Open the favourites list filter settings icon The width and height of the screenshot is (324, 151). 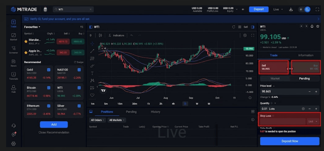[82, 27]
